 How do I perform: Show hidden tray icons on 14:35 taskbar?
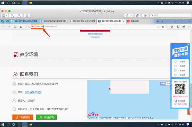[x=158, y=125]
